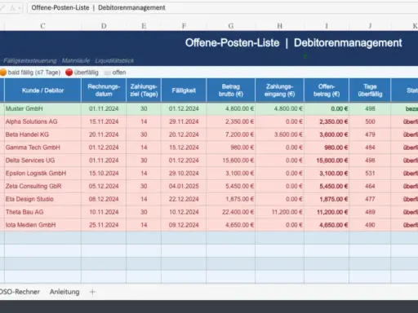Image resolution: width=418 pixels, height=313 pixels.
Task: Select column J header
Action: click(370, 26)
